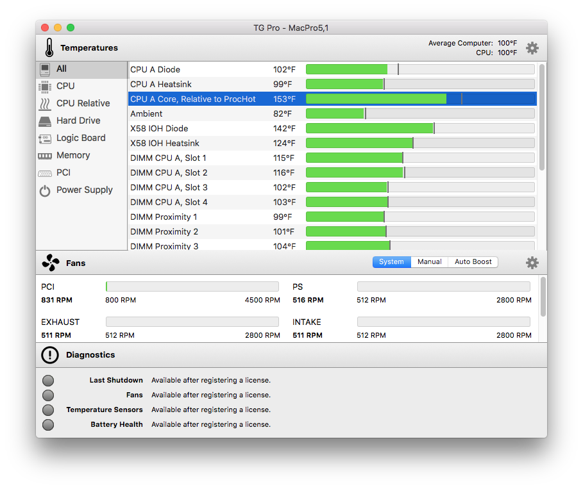Click the Temperature Sensors diagnostics label
Viewport: 583px width, 489px height.
point(105,410)
